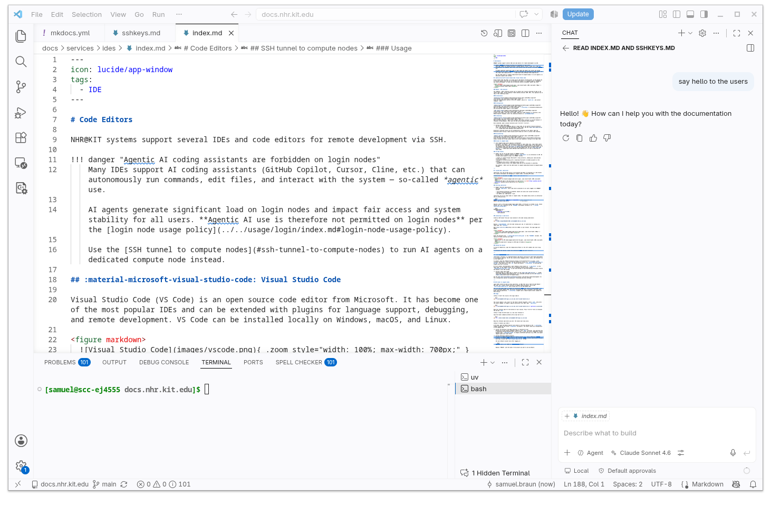Open the Source Control view
The height and width of the screenshot is (507, 771).
click(21, 87)
